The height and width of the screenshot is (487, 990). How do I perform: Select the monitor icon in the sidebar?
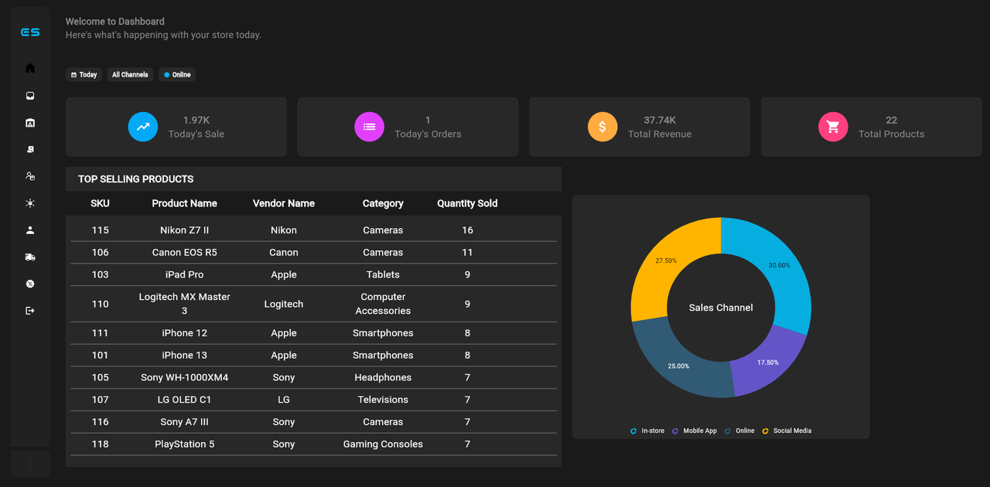point(29,95)
